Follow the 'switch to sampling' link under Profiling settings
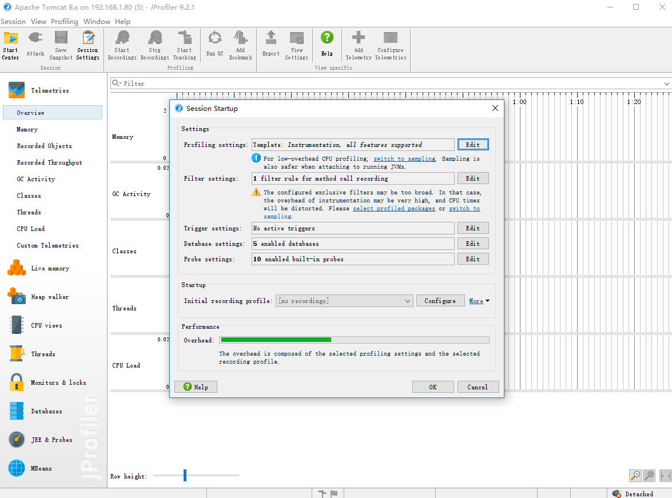 (x=404, y=158)
